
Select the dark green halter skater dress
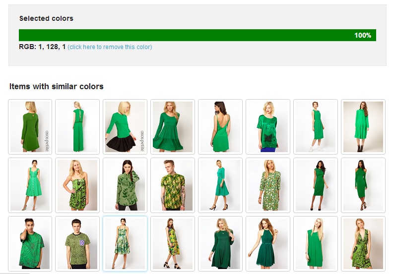(268, 244)
